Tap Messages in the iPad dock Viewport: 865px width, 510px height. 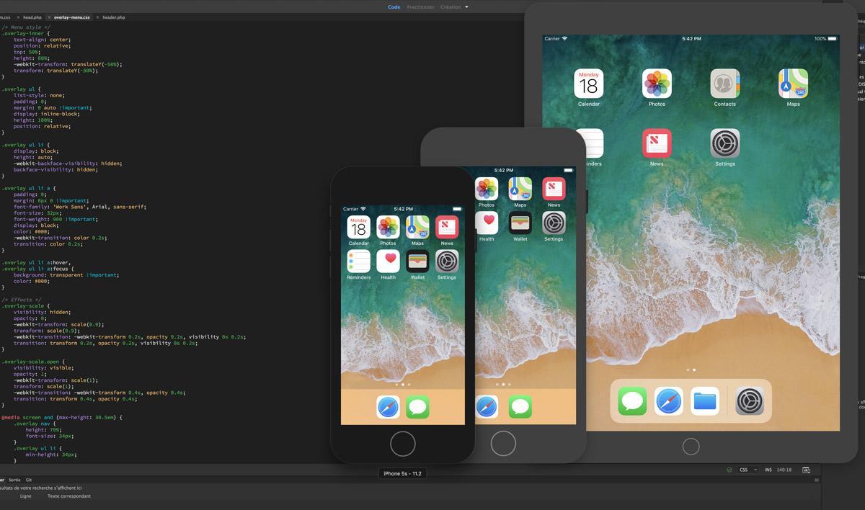(632, 401)
